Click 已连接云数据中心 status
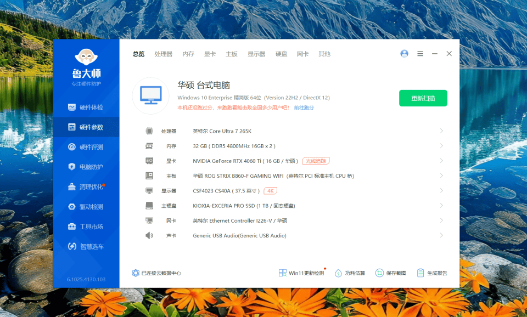This screenshot has height=317, width=527. click(x=156, y=273)
